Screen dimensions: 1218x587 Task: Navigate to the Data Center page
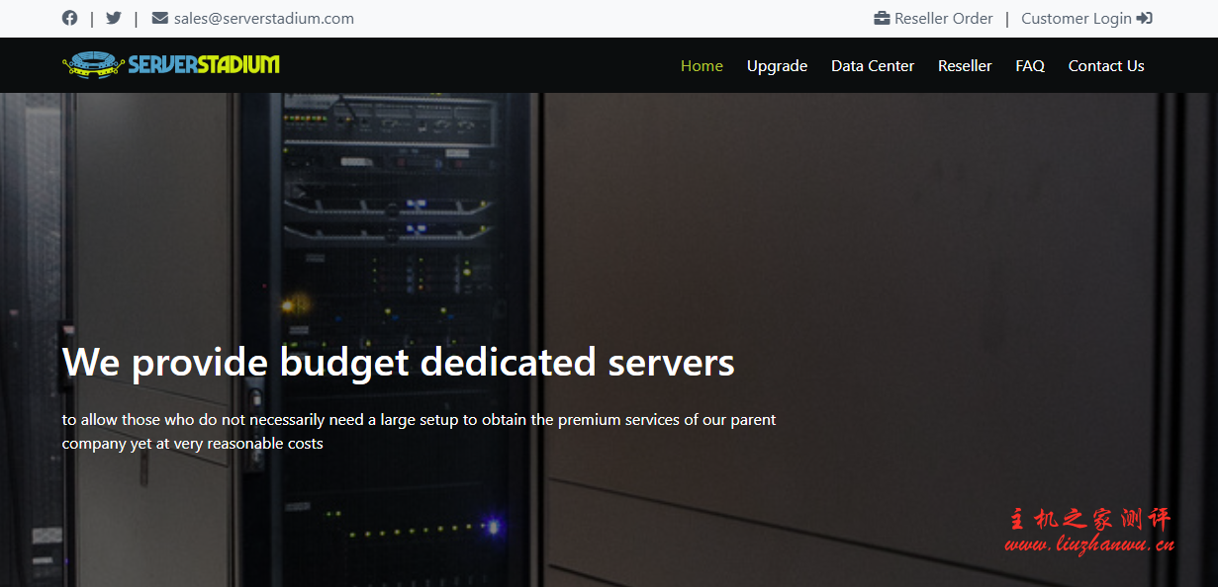pos(872,66)
